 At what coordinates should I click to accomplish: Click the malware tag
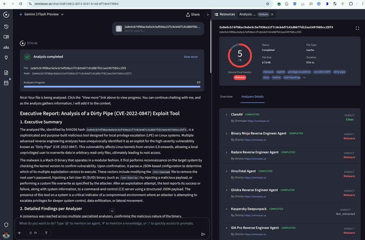click(x=268, y=72)
